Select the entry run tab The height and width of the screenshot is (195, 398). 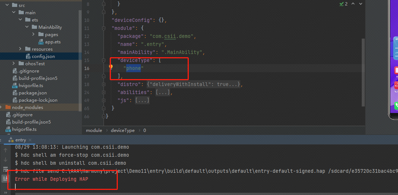pyautogui.click(x=20, y=140)
